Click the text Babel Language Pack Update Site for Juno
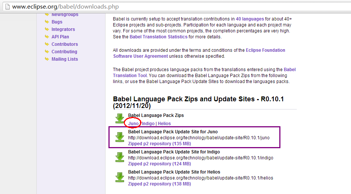 (173, 132)
